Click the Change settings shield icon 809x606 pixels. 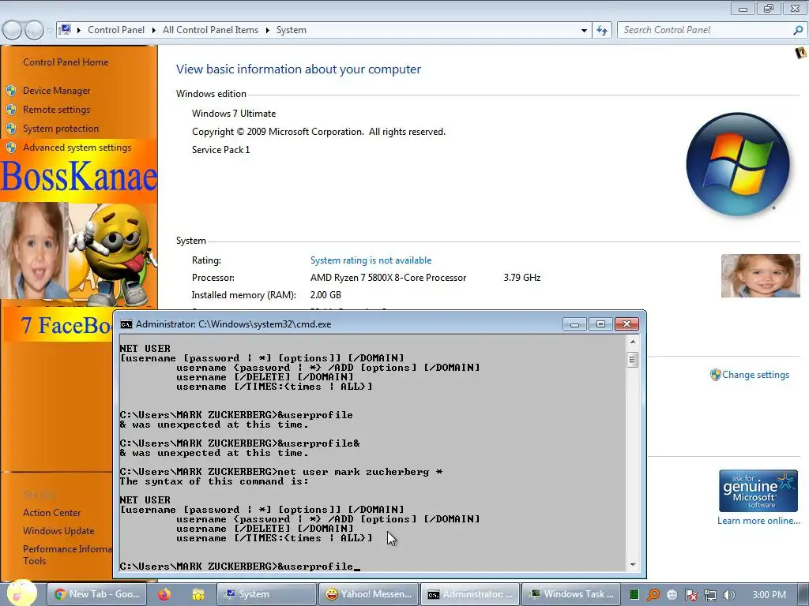click(715, 375)
